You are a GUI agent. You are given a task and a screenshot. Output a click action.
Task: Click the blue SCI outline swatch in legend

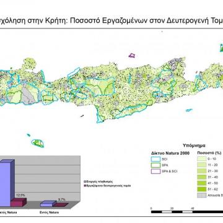coord(156,159)
